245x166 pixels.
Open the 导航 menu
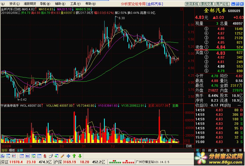click(45, 4)
